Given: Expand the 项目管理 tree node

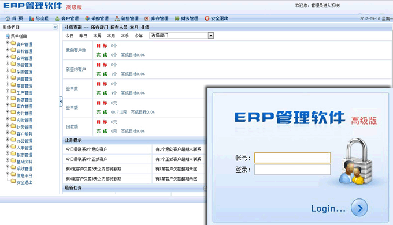Looking at the screenshot, I should 8,63.
